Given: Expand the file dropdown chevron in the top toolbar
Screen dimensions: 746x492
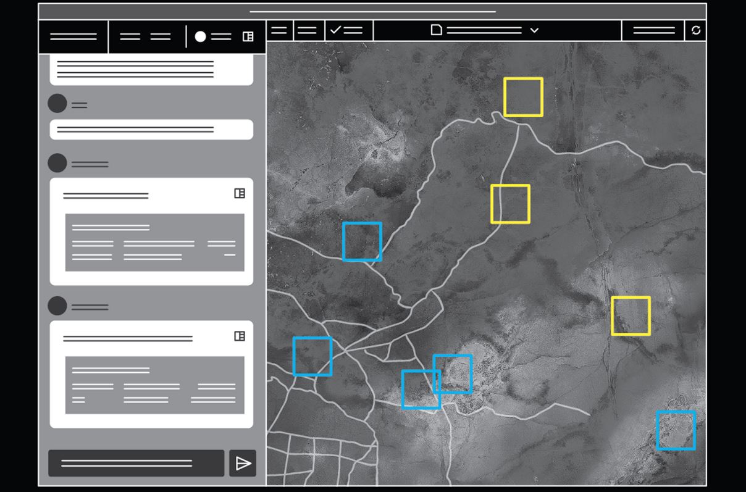Looking at the screenshot, I should coord(534,30).
